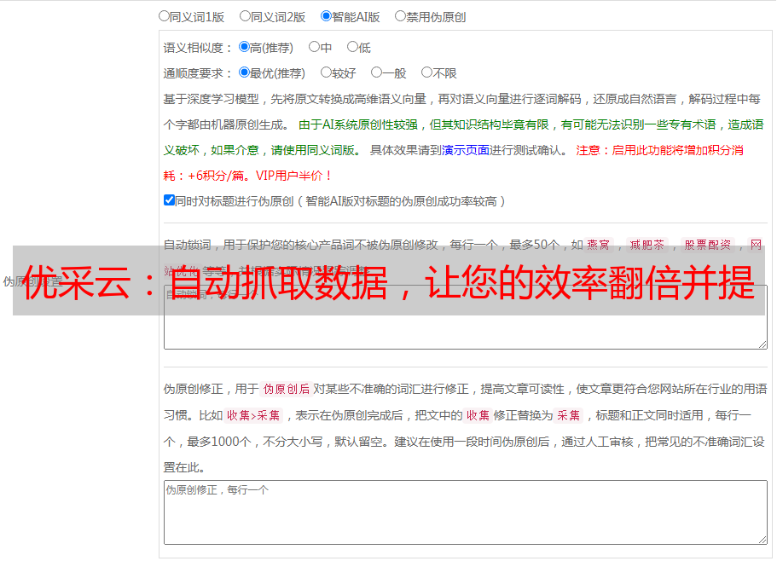The image size is (777, 561).
Task: Click the 语义相似度 label
Action: pyautogui.click(x=198, y=48)
